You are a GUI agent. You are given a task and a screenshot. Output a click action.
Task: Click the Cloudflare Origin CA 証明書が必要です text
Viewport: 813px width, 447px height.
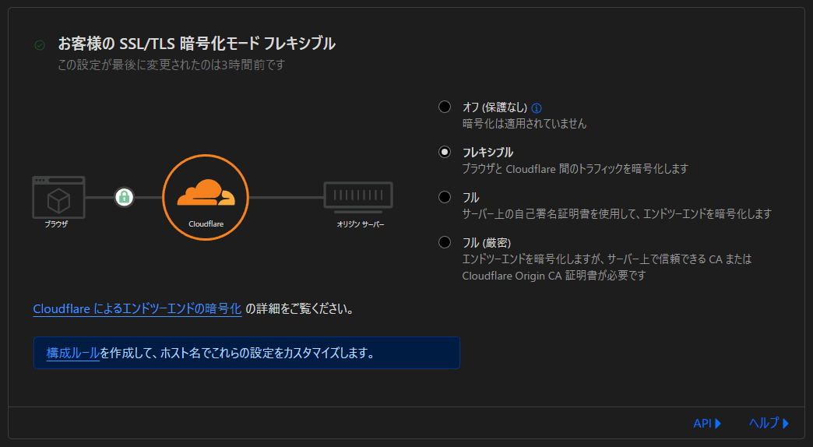(x=554, y=276)
